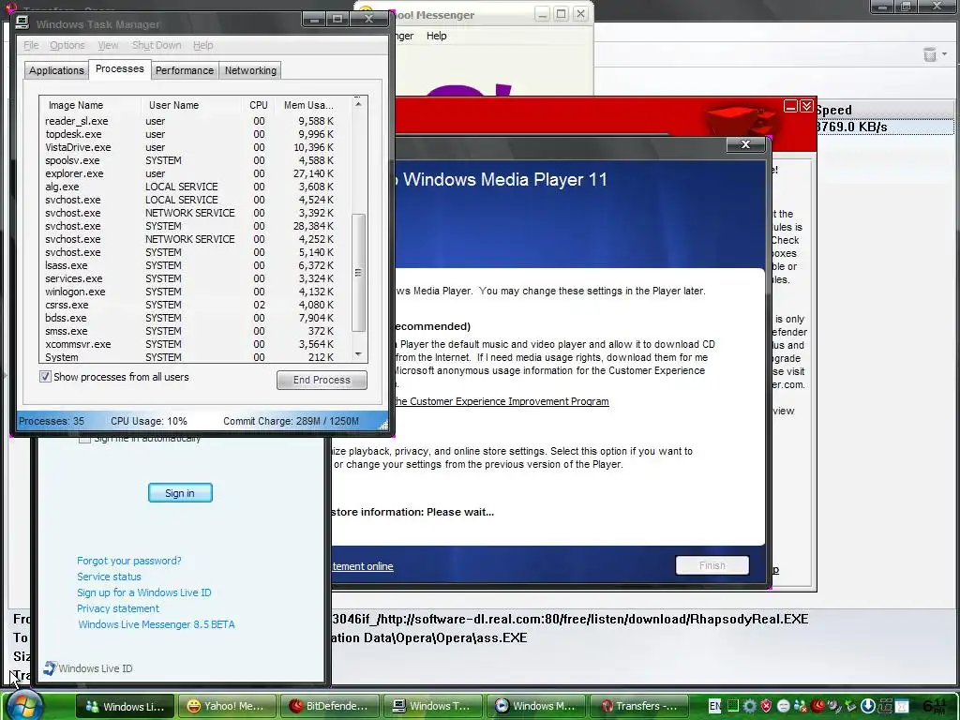Open the Forgot your password? link
This screenshot has height=720, width=960.
[129, 561]
